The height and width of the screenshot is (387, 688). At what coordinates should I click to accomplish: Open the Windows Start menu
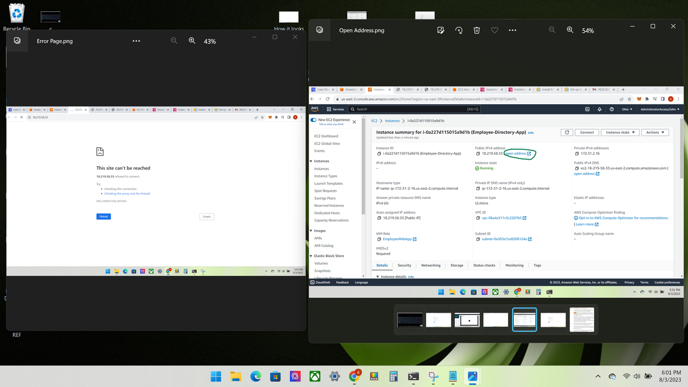(216, 376)
